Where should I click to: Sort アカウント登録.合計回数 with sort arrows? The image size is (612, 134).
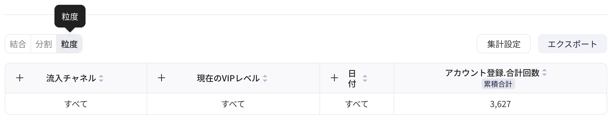click(x=544, y=73)
